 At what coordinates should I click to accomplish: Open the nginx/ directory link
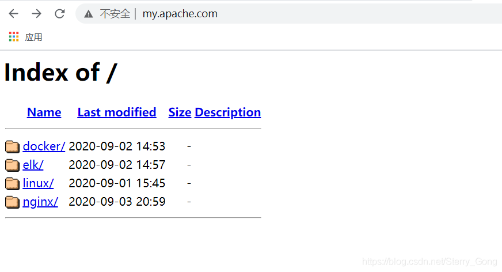point(40,202)
